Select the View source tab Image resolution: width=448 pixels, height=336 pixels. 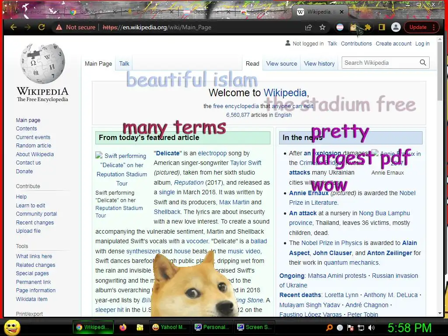281,63
